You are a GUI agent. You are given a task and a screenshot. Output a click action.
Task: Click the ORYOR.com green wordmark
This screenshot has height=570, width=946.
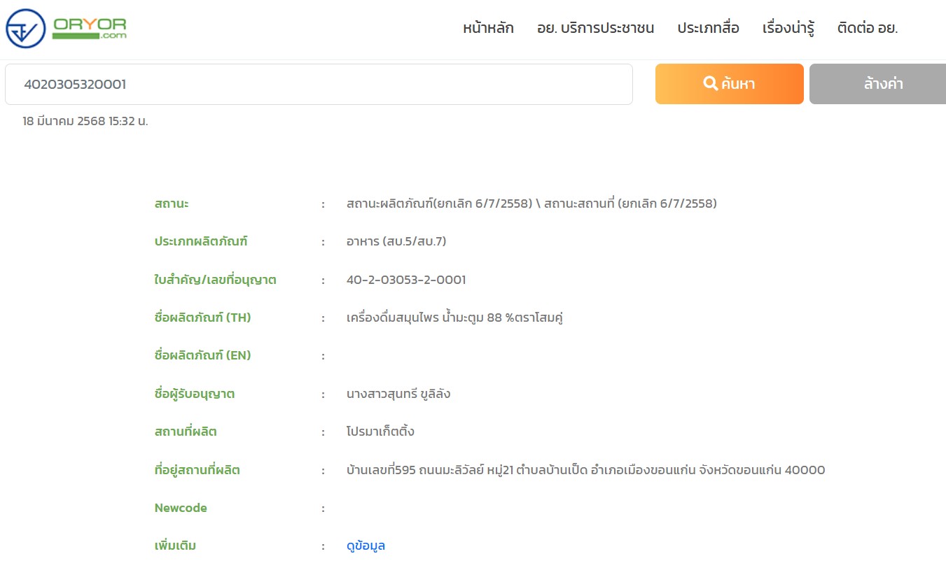(x=89, y=27)
